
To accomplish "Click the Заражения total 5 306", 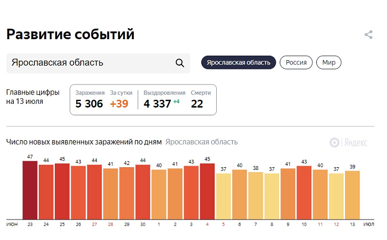I will coord(89,104).
